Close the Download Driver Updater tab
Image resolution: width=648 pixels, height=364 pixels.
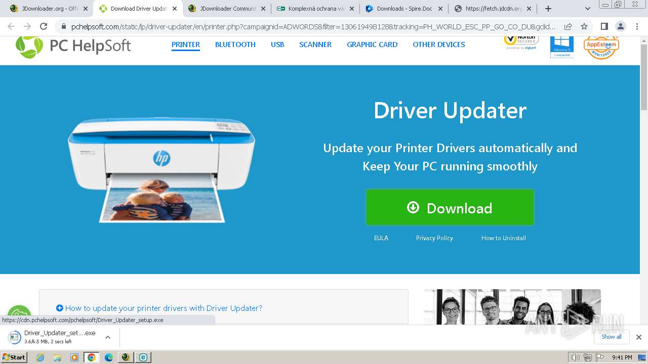(x=175, y=9)
